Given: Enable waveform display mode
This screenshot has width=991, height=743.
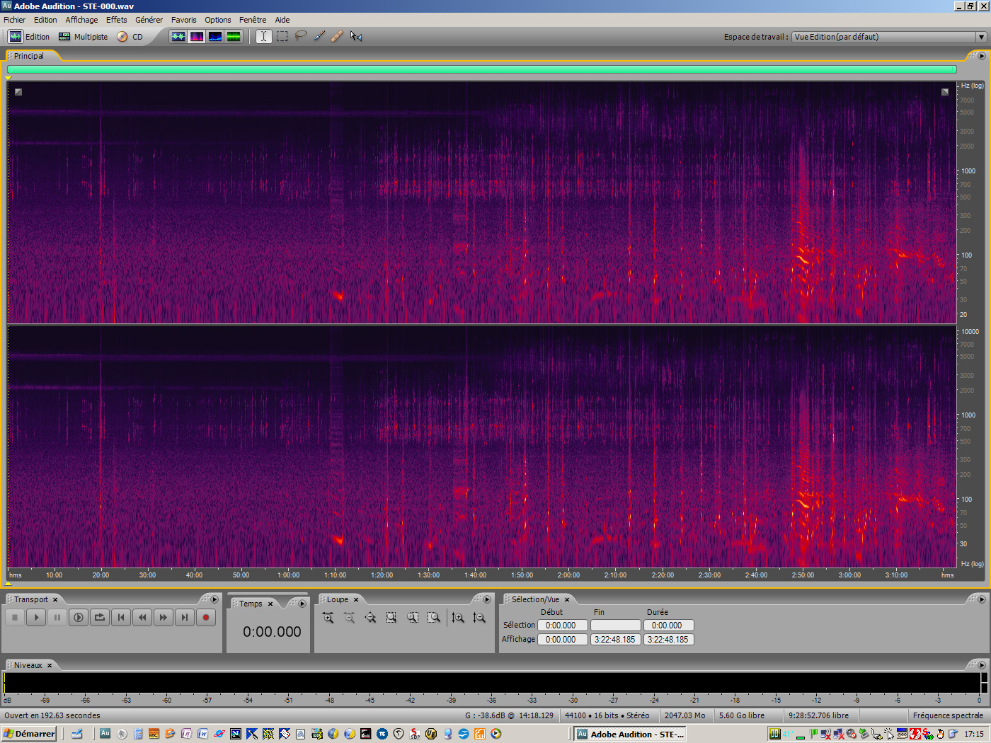Looking at the screenshot, I should point(178,36).
